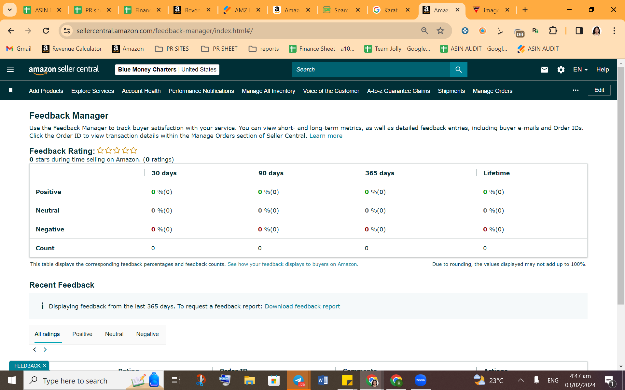Click the Edit navigation button

pyautogui.click(x=599, y=90)
